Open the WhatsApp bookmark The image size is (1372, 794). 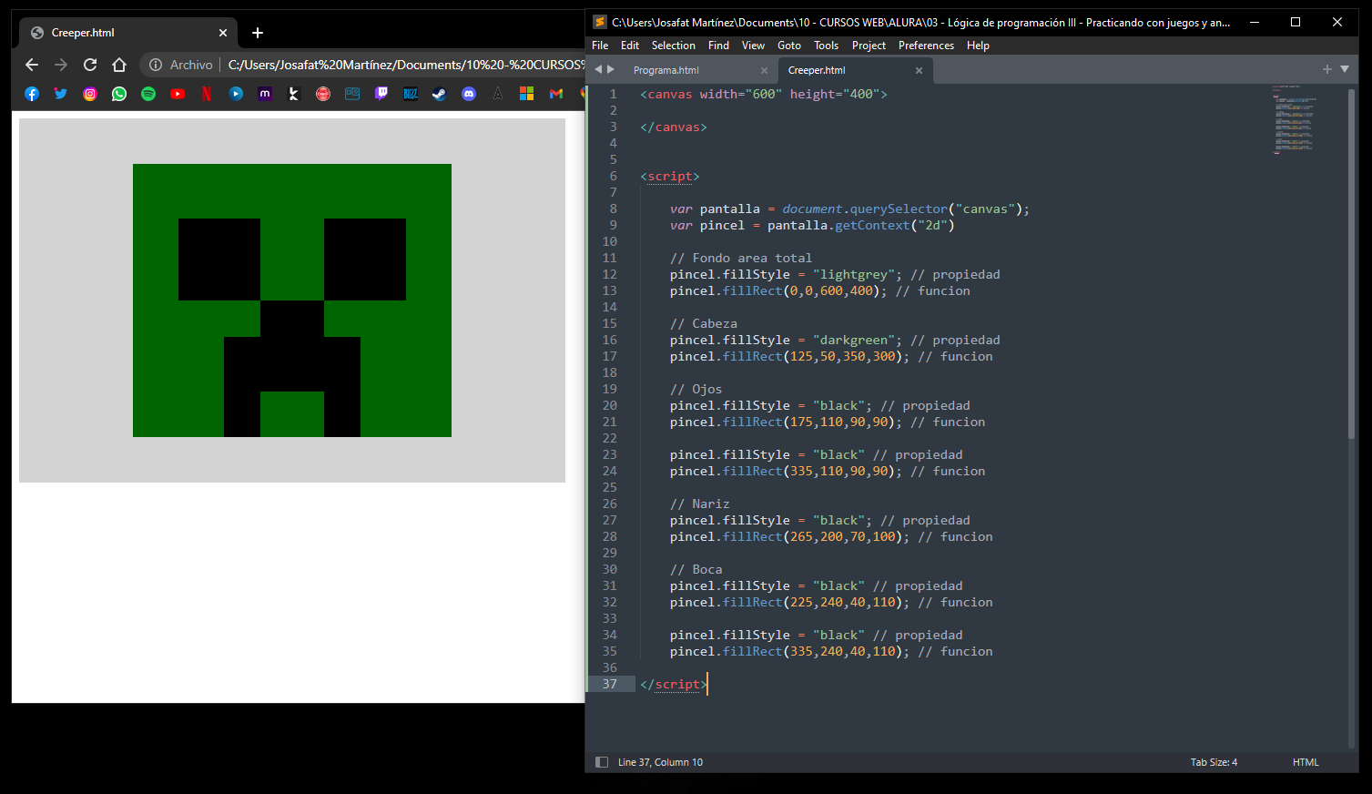tap(119, 94)
